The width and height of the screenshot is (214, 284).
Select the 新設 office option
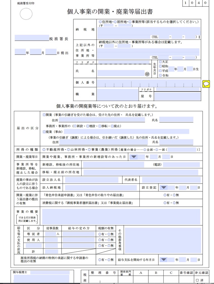(x=75, y=126)
